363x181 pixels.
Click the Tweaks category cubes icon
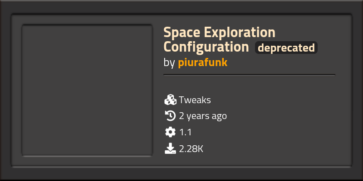tap(170, 100)
